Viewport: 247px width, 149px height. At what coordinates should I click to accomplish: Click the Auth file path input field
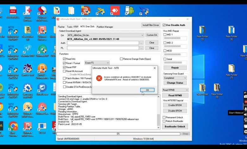[103, 43]
